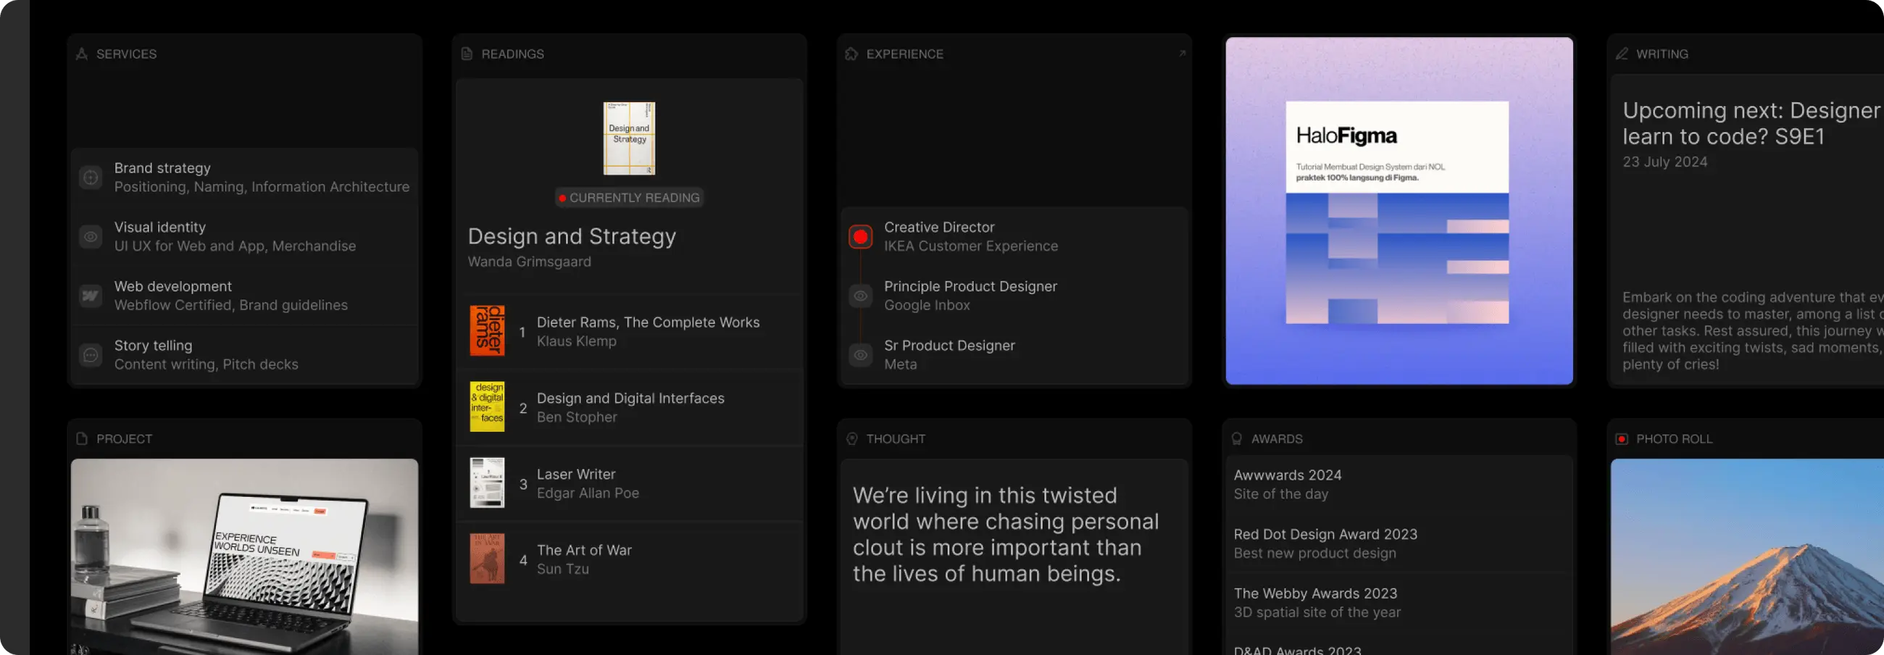
Task: Click the Sr Product Designer eye icon
Action: (861, 355)
